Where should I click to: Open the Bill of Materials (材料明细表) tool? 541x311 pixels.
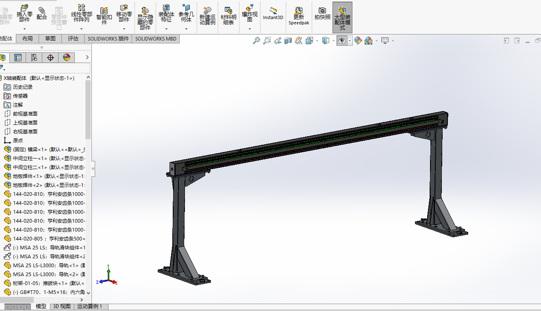(228, 16)
